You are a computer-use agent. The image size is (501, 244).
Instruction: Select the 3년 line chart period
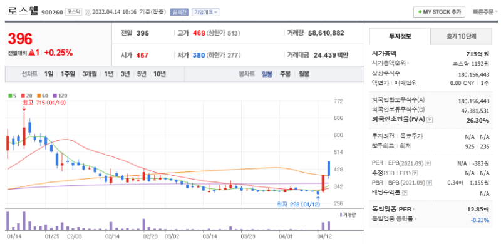click(x=125, y=74)
